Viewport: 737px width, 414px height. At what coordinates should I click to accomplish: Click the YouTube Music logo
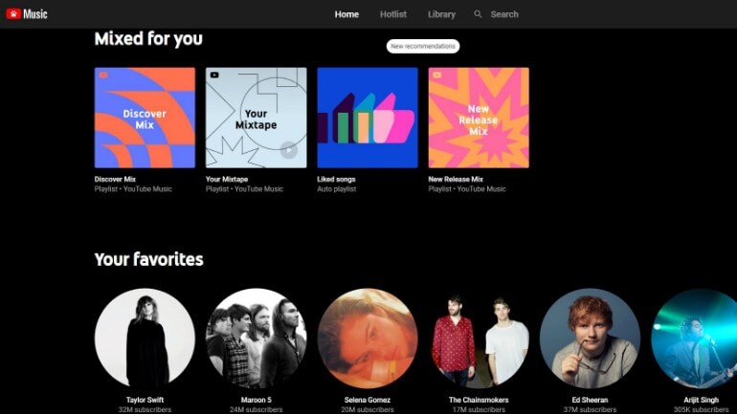point(27,14)
